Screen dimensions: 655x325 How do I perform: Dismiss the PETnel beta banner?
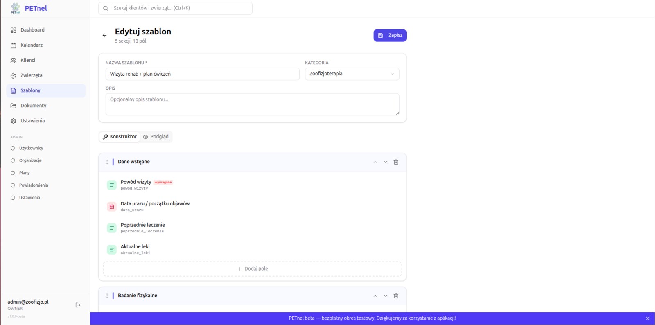coord(648,318)
